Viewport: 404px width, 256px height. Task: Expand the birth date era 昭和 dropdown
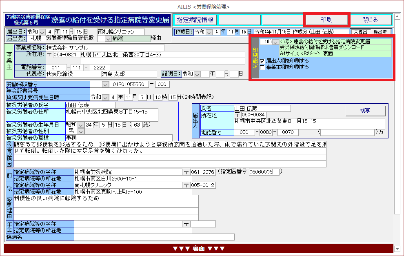point(80,125)
